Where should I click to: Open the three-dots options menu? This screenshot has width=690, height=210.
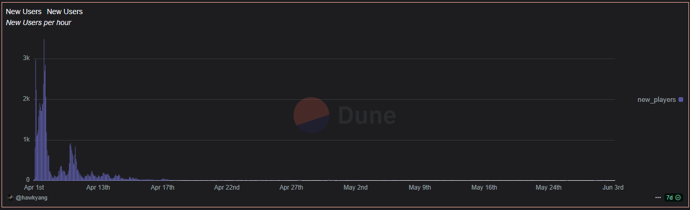(658, 198)
